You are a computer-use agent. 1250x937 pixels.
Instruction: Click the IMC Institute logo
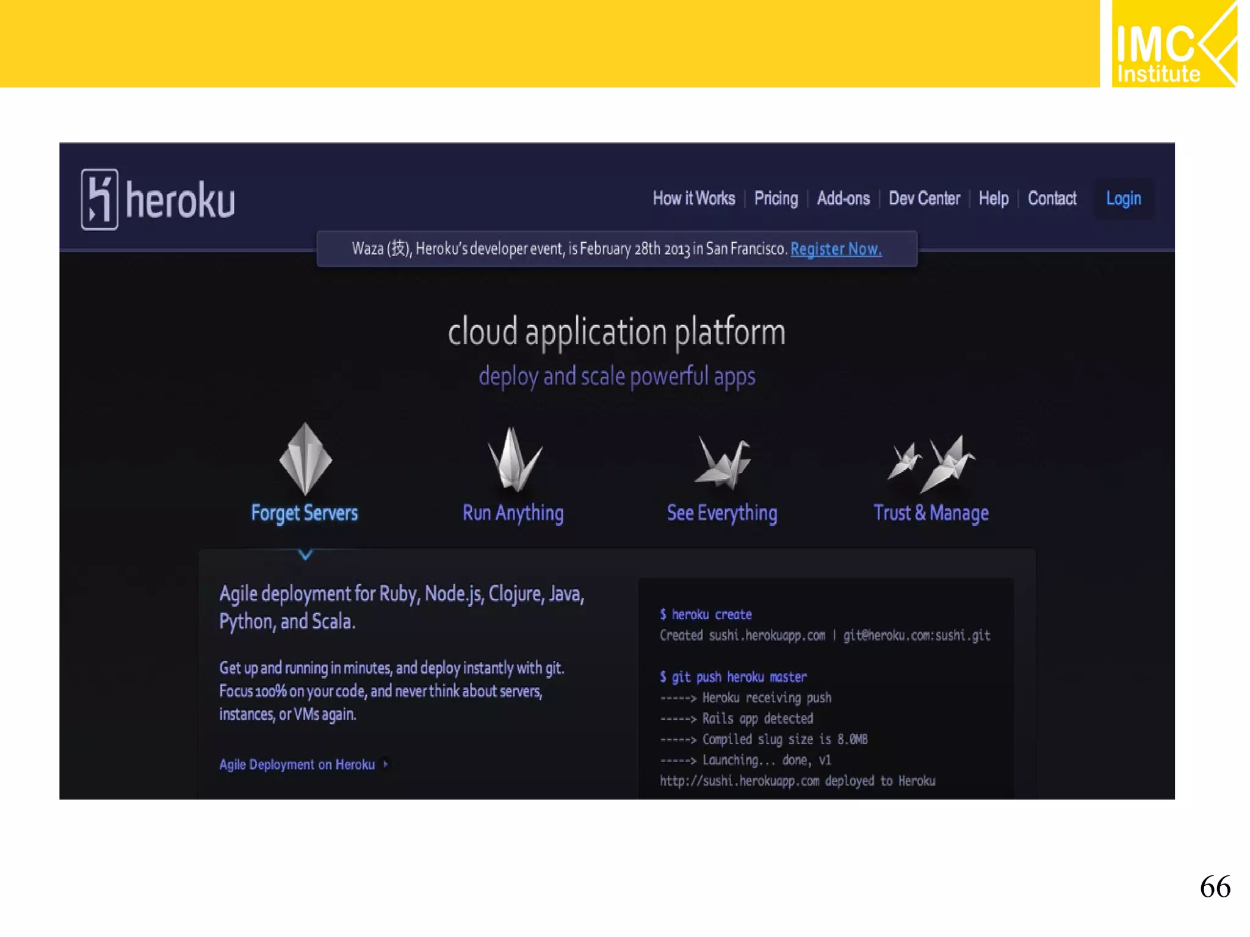coord(1174,43)
